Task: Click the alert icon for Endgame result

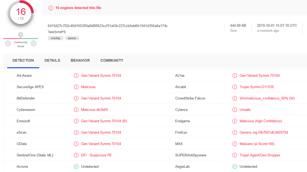Action: coord(234,121)
